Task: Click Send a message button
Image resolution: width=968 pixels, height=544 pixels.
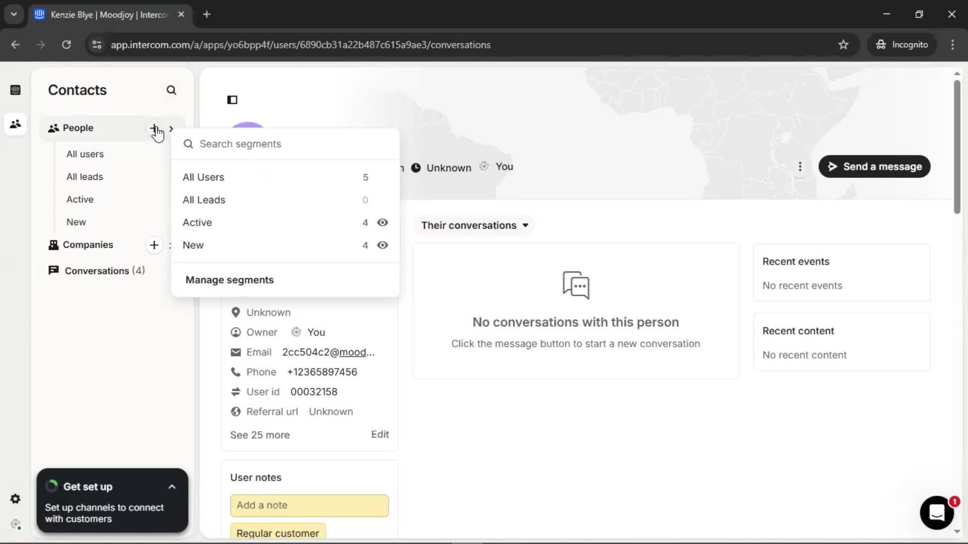Action: pos(874,167)
